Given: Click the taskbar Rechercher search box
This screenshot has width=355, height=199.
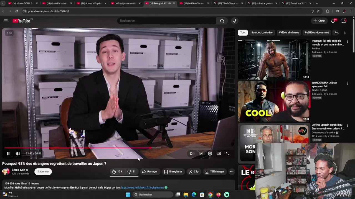Looking at the screenshot, I should tap(153, 195).
